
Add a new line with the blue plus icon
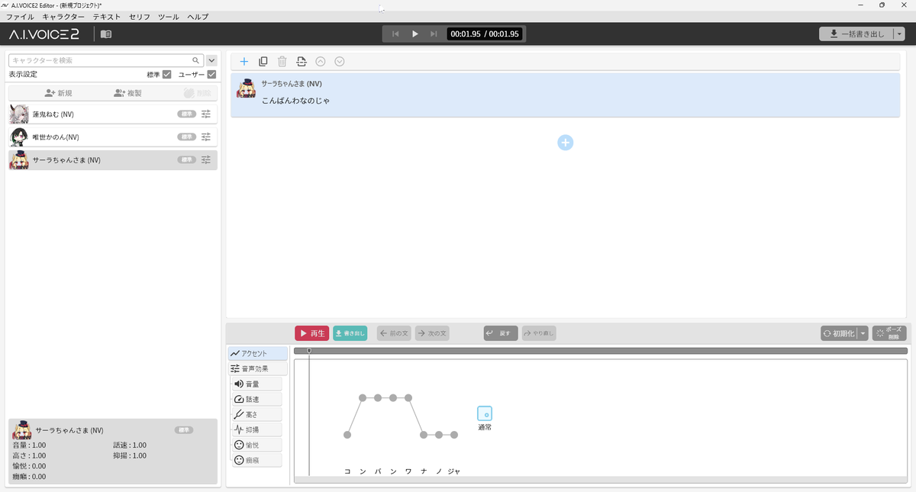click(244, 62)
